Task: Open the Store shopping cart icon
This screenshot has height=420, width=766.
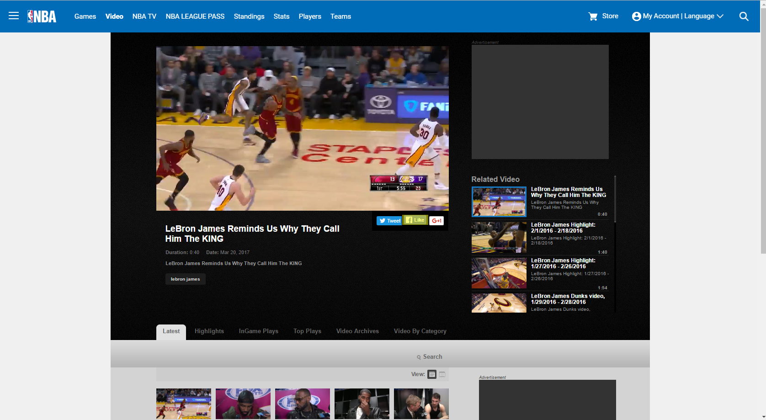Action: click(x=593, y=16)
